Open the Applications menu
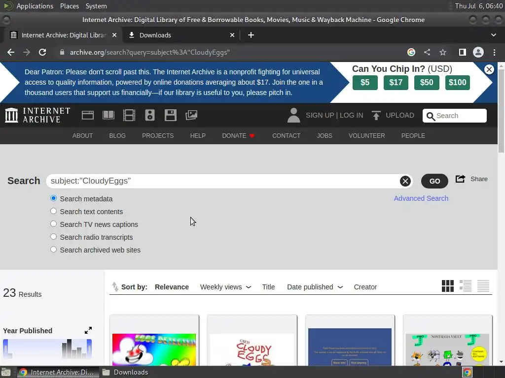Image resolution: width=505 pixels, height=378 pixels. (x=35, y=6)
